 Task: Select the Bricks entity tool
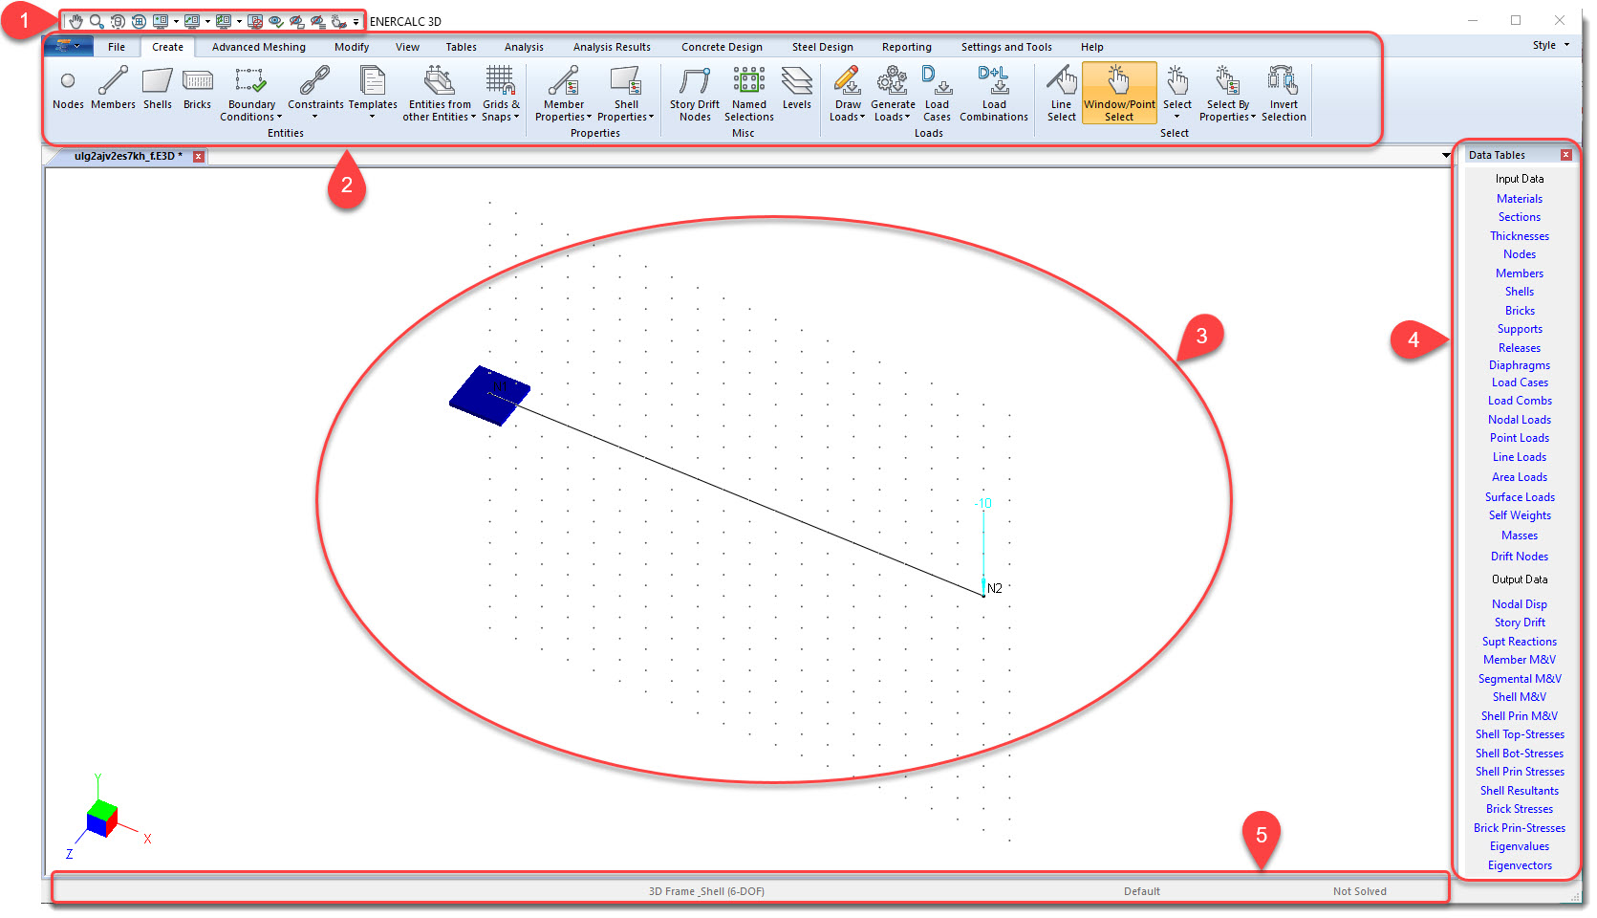[197, 91]
